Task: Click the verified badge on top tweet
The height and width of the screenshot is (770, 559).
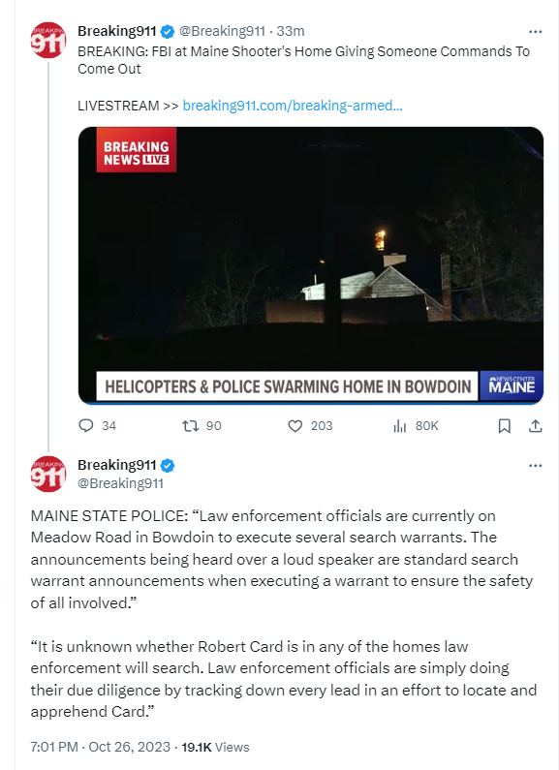Action: (x=168, y=31)
